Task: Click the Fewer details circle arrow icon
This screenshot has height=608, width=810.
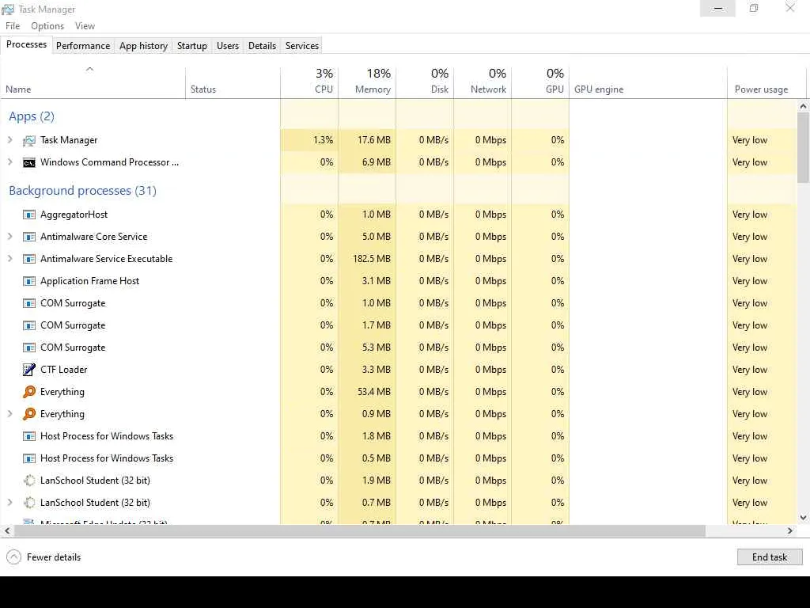Action: pyautogui.click(x=14, y=557)
